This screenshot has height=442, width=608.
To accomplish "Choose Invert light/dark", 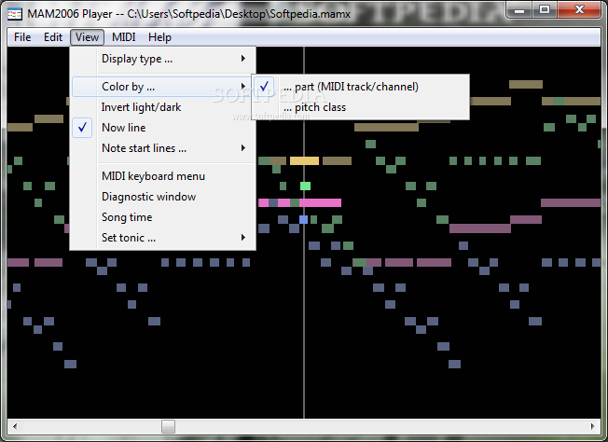I will tap(163, 107).
